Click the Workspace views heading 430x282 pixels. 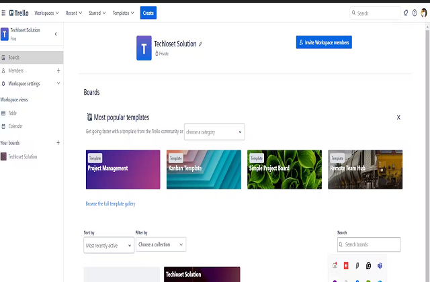click(x=14, y=100)
